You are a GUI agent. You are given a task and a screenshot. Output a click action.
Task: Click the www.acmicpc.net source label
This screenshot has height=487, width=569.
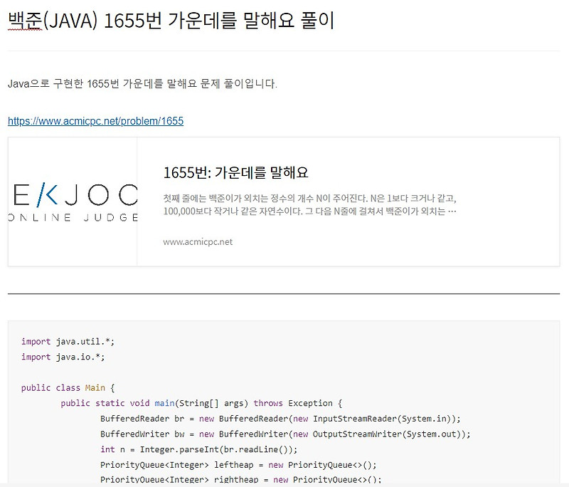(x=198, y=241)
